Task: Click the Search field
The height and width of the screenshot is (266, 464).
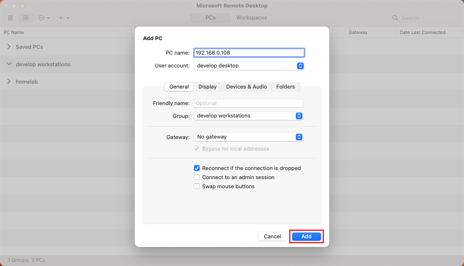Action: [424, 18]
